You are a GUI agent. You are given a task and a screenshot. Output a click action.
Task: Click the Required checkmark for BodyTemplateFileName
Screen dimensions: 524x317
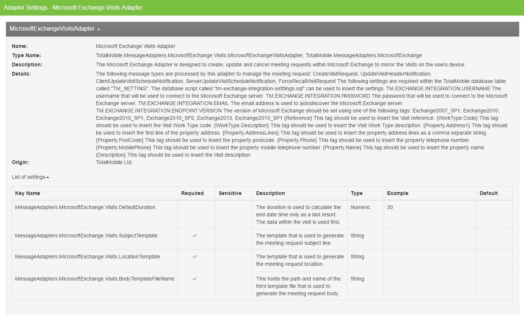point(194,279)
